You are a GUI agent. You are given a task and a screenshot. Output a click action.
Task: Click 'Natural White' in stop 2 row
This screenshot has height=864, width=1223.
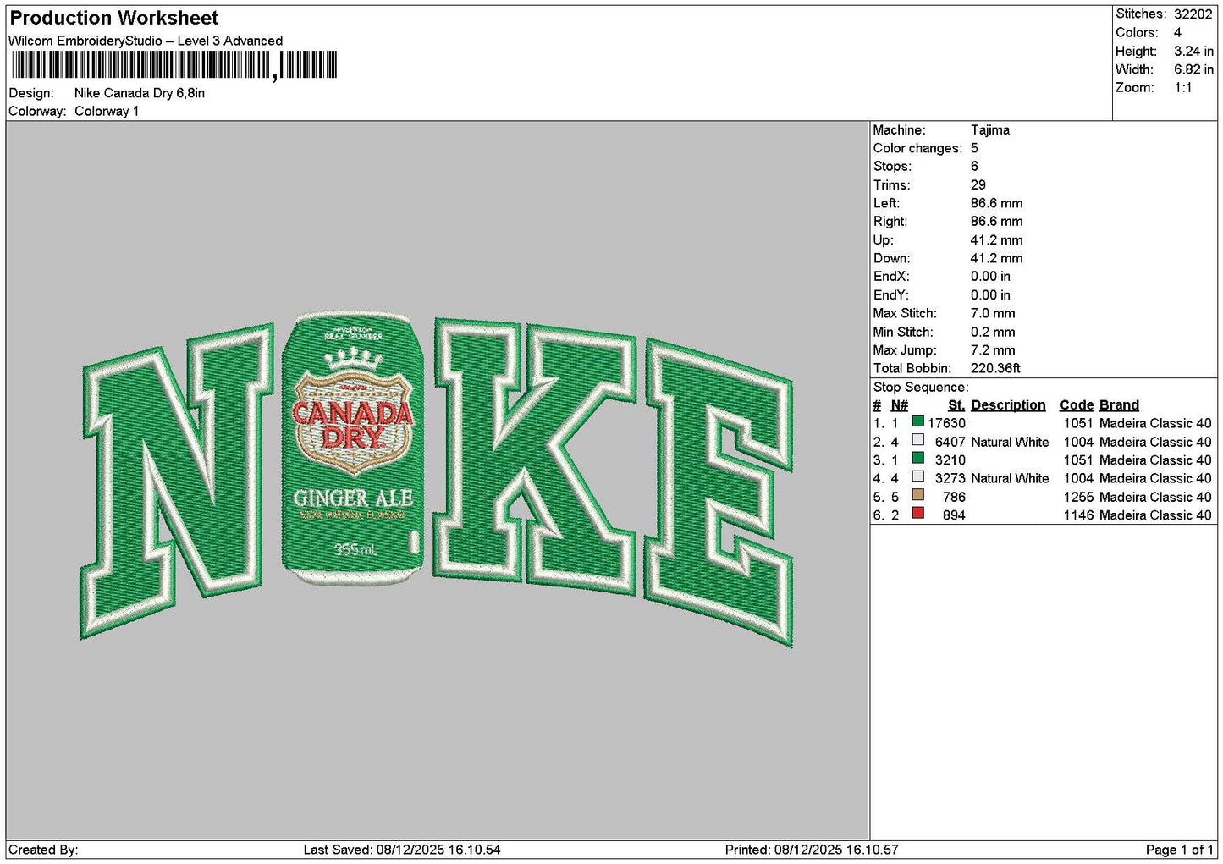point(1010,442)
